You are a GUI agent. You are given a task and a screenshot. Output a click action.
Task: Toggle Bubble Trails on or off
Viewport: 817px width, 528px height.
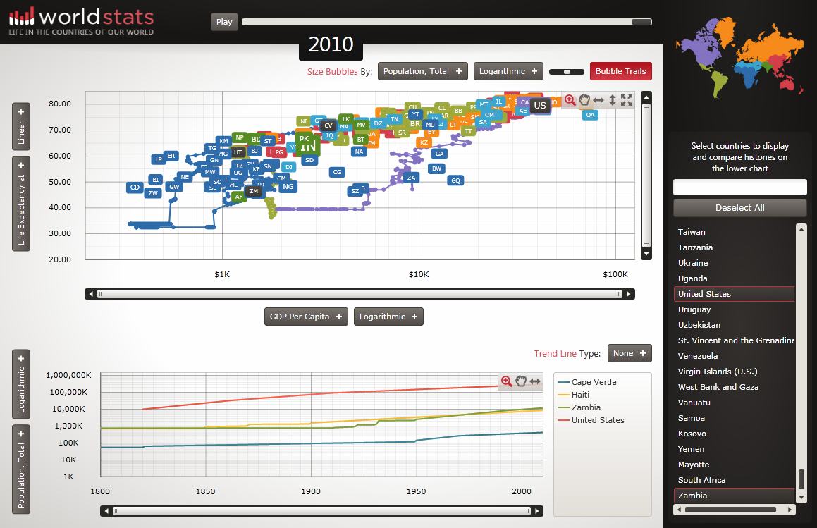click(x=620, y=71)
